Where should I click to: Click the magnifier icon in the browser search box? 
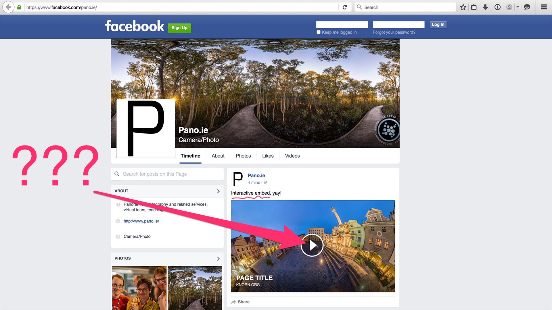359,7
